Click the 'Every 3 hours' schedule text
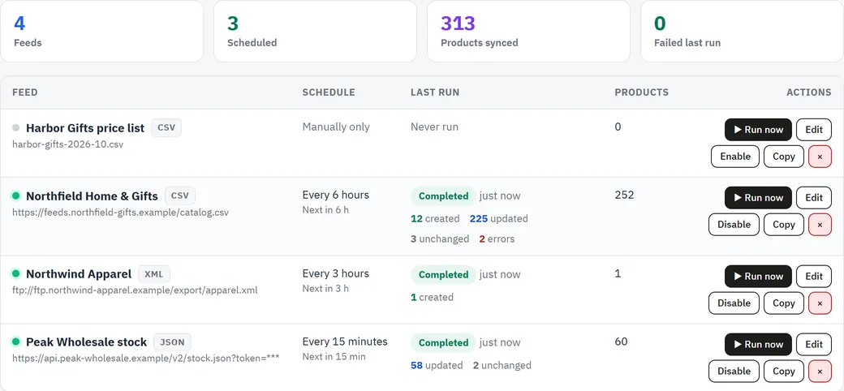 (336, 273)
